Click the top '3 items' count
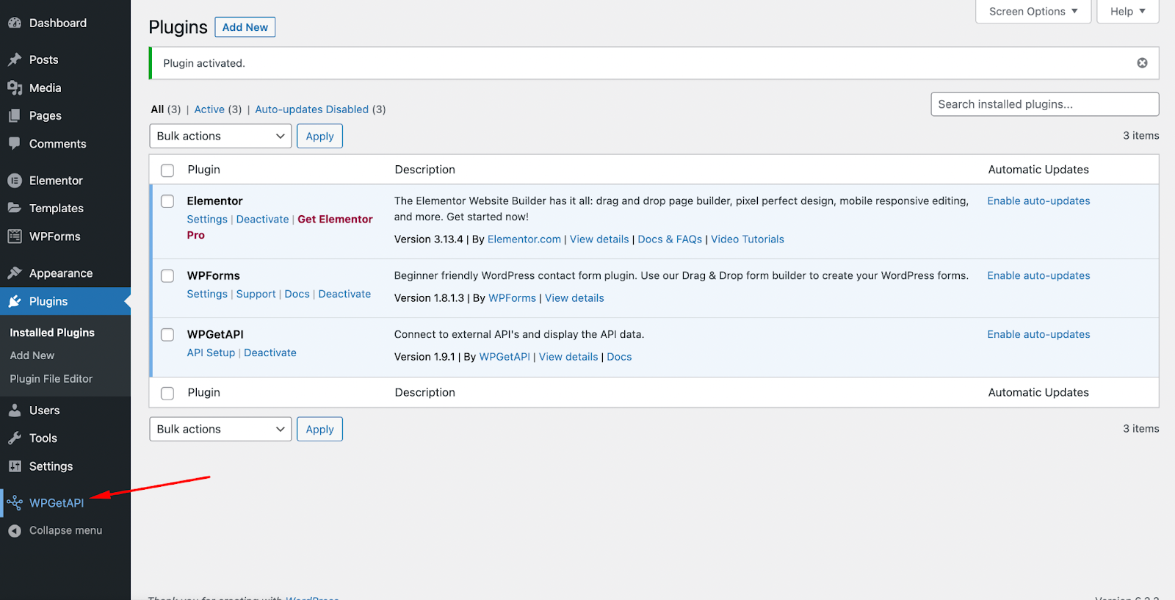The image size is (1175, 600). tap(1141, 136)
